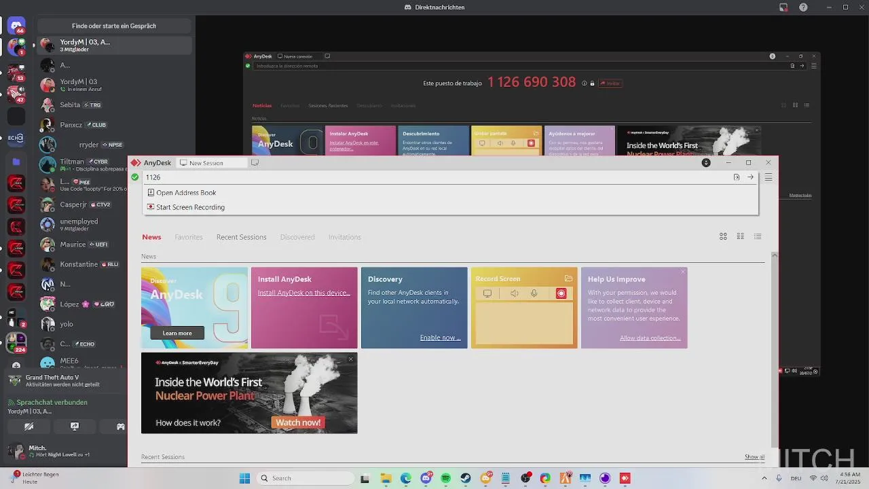Click the AnyDesk taskbar icon
Screen dimensions: 869x489
click(625, 478)
